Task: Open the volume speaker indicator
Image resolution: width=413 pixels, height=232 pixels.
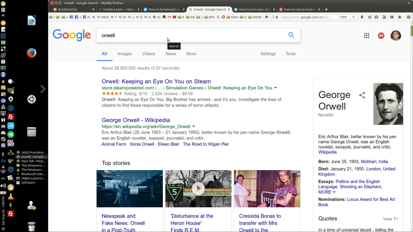Action: click(x=3, y=186)
